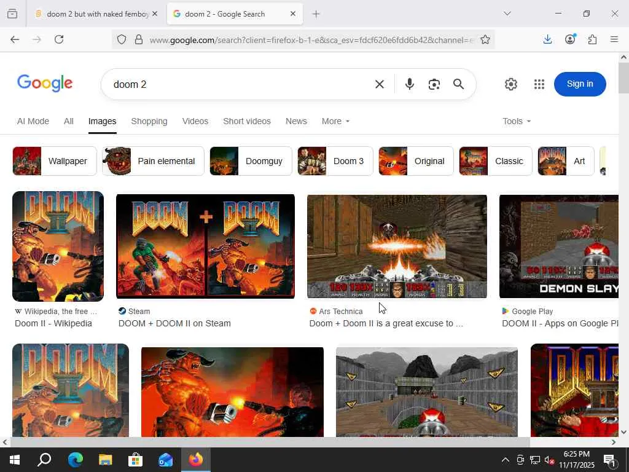Open the gray outdoor level screenshot thumbnail
Screen dimensions: 629x472
click(x=427, y=392)
